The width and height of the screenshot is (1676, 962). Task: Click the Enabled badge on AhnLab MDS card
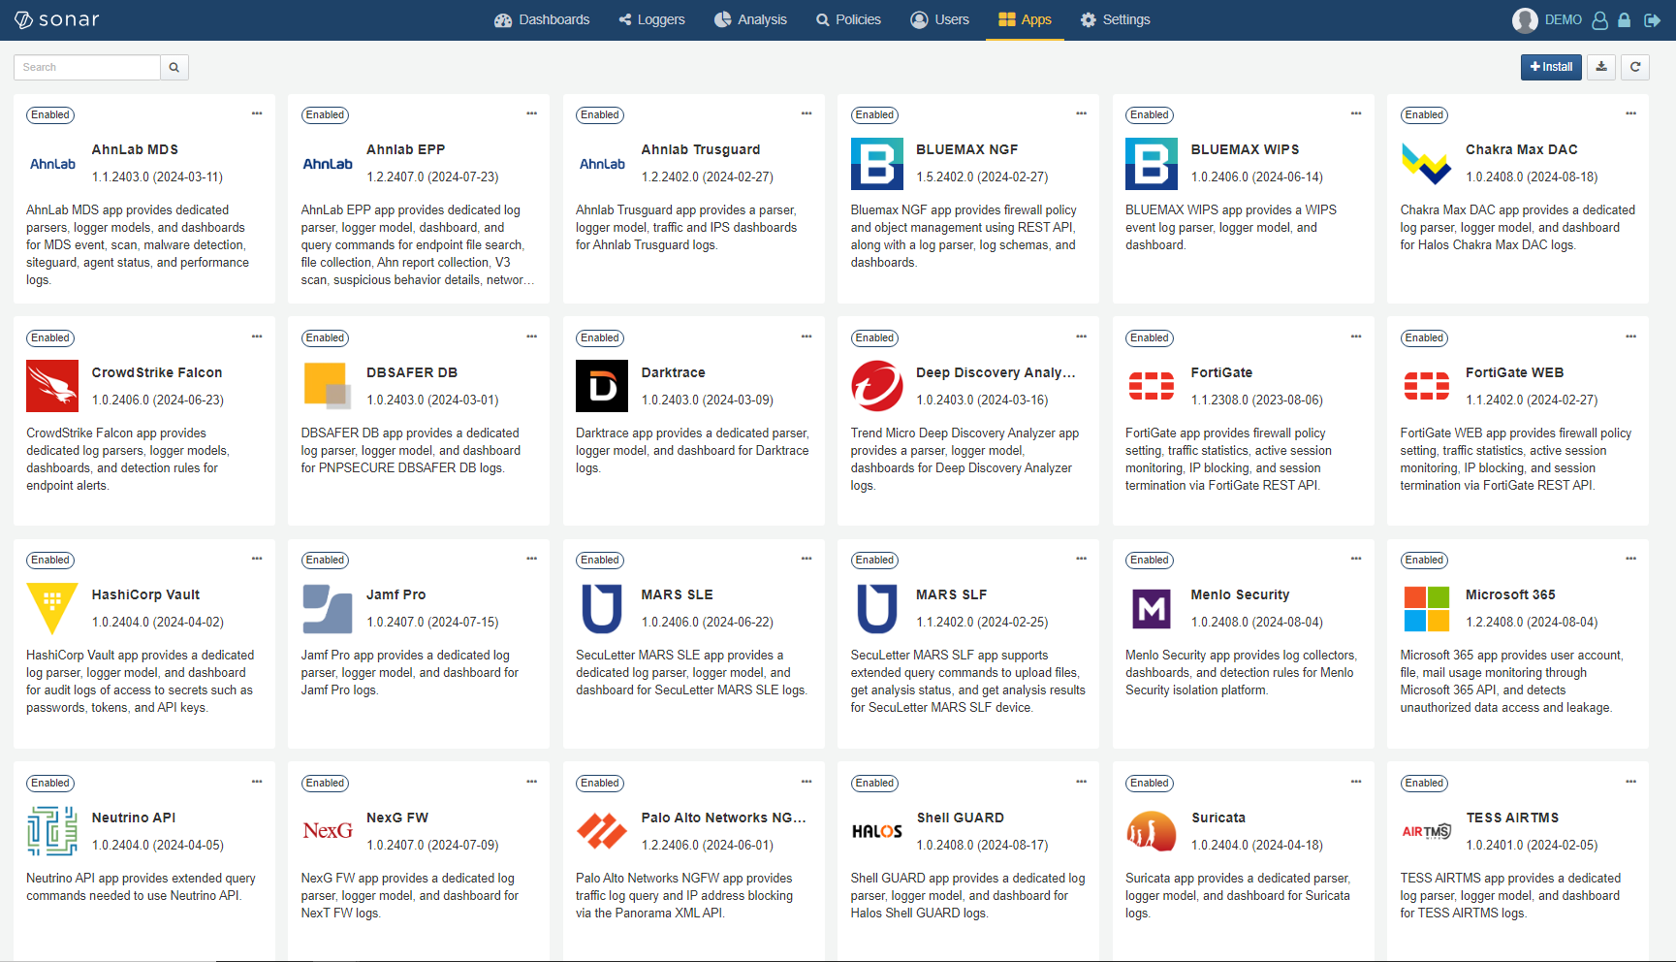(50, 114)
